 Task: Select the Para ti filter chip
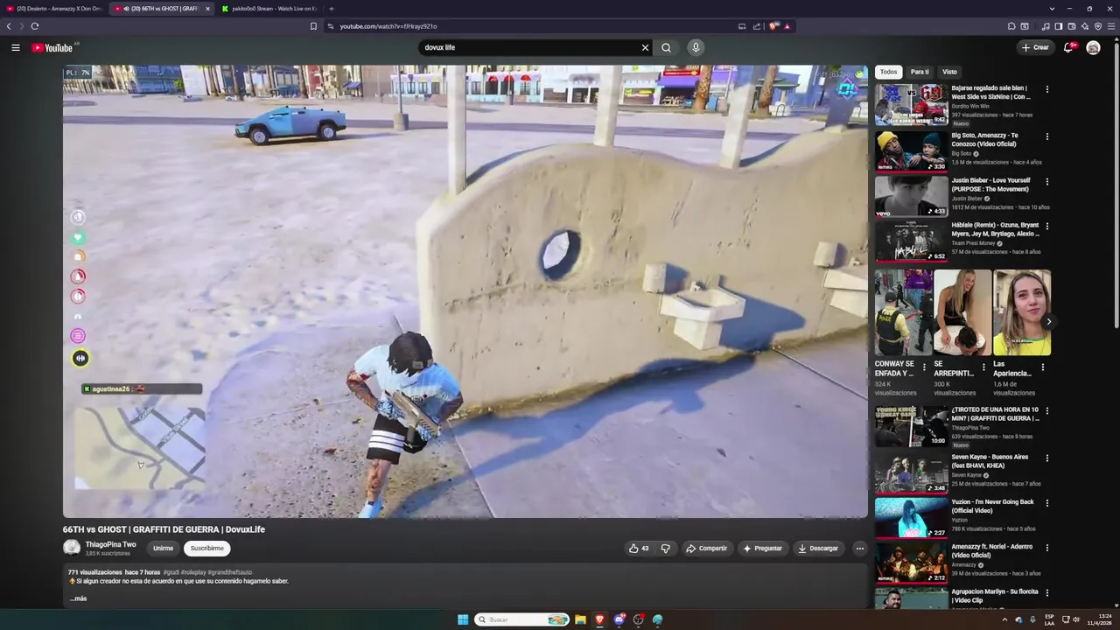click(920, 72)
